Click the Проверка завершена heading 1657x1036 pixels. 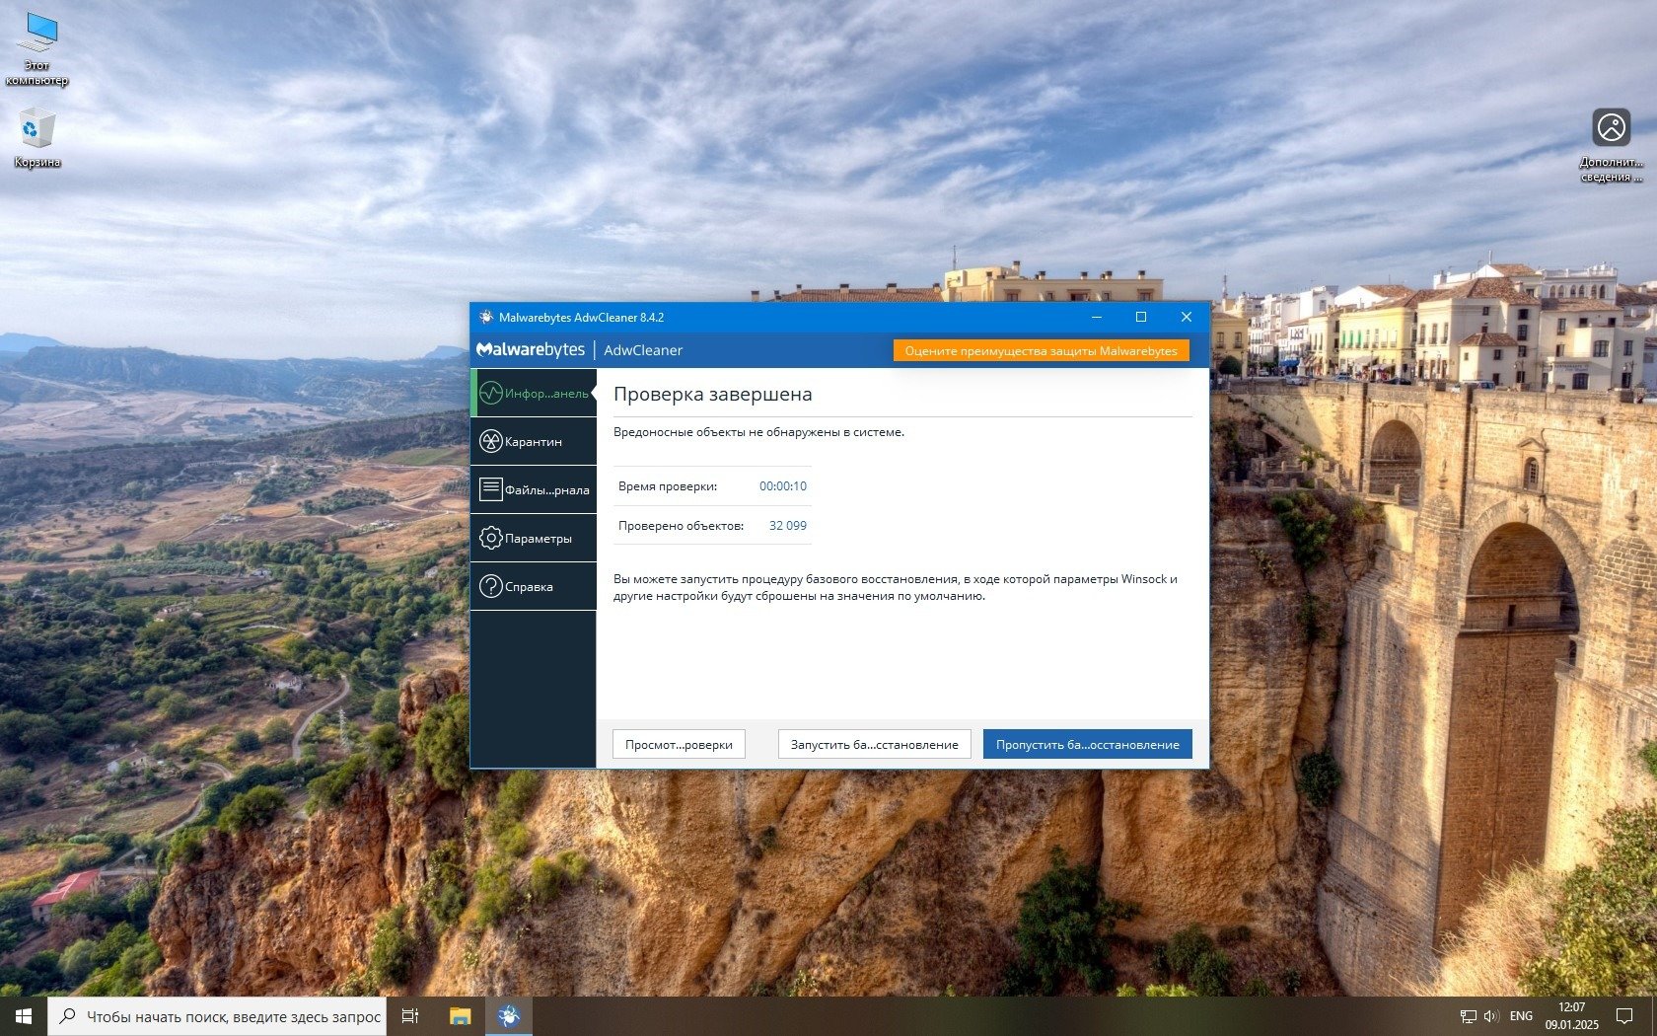pyautogui.click(x=713, y=394)
